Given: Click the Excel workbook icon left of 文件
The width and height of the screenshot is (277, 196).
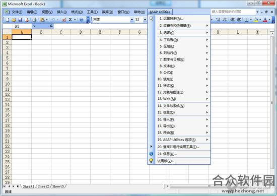Looking at the screenshot, I should click(7, 12).
